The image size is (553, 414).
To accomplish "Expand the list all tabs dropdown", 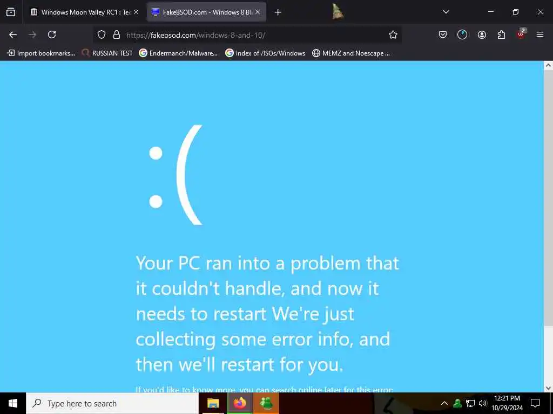I will 446,12.
